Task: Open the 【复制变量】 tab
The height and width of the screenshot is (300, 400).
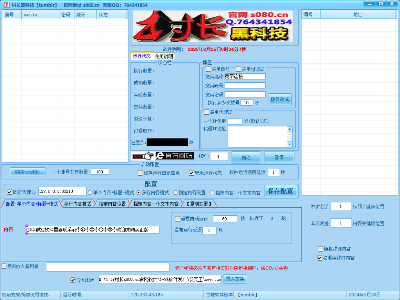Action: [199, 204]
